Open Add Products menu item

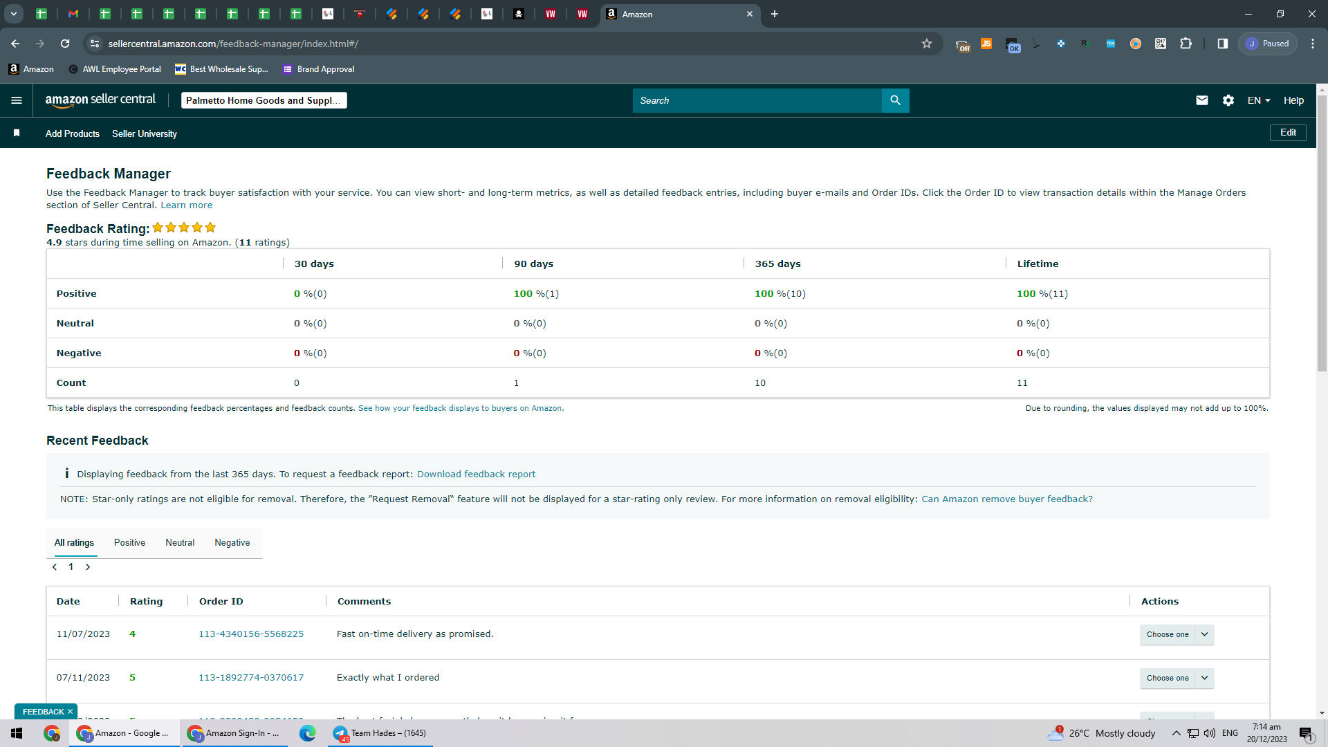pos(73,133)
